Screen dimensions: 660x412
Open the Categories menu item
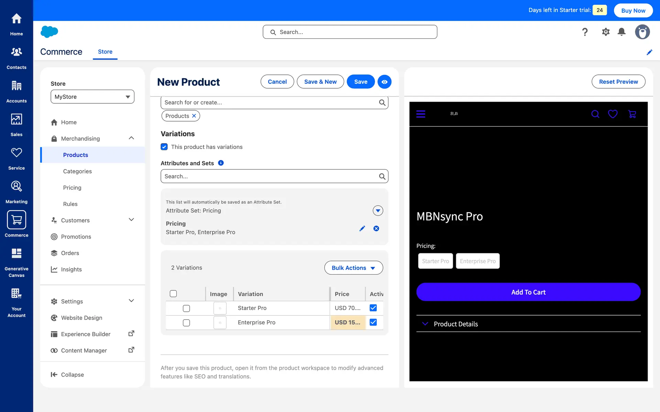[77, 171]
